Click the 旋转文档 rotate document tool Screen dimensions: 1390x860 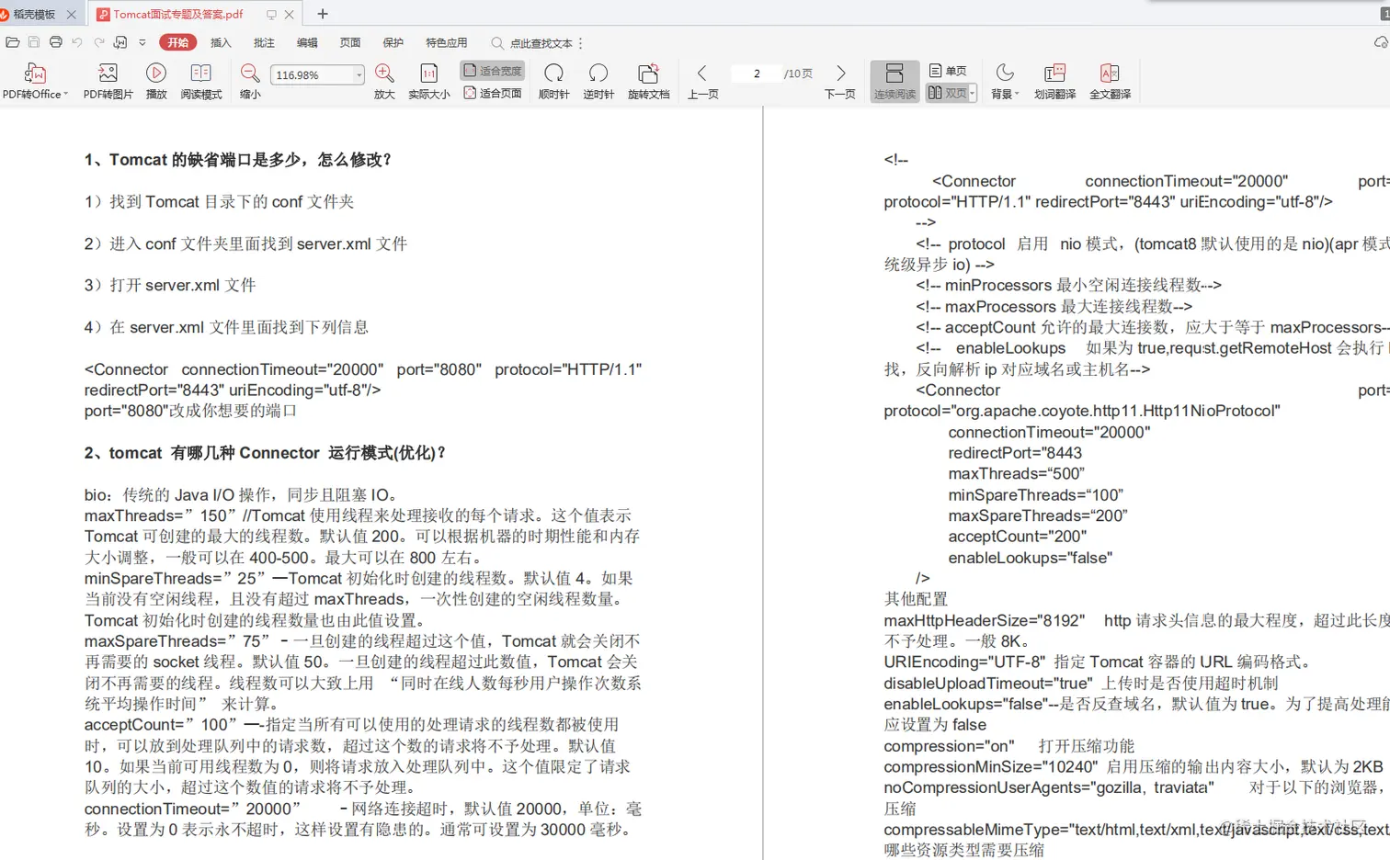tap(649, 80)
